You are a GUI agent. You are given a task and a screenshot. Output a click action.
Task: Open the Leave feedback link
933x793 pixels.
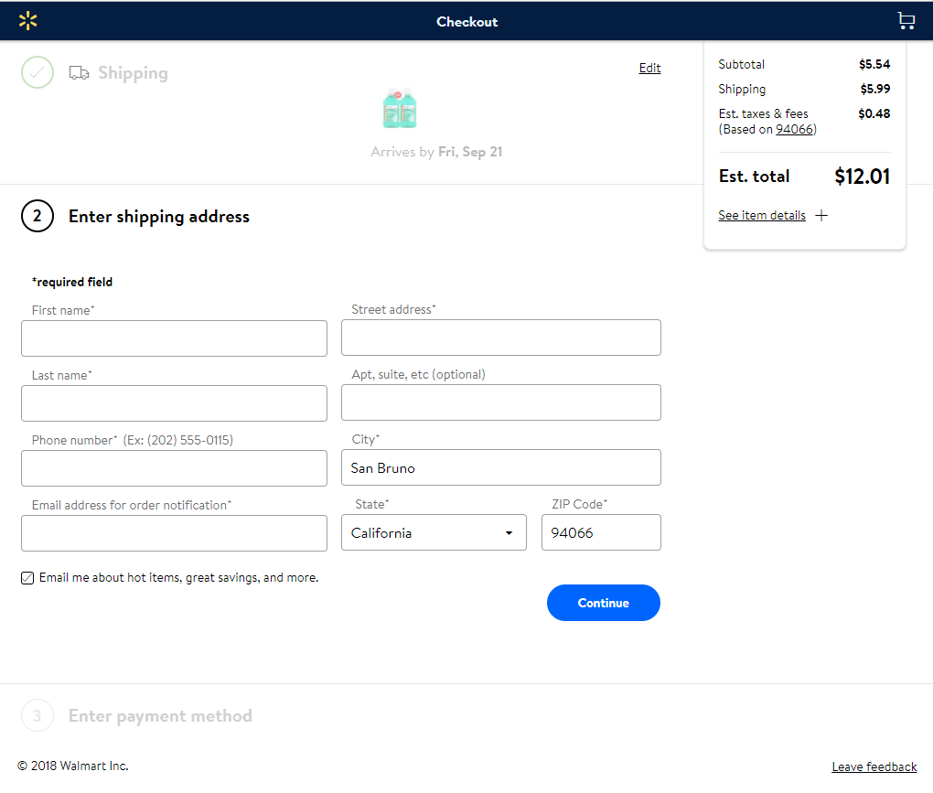coord(874,766)
